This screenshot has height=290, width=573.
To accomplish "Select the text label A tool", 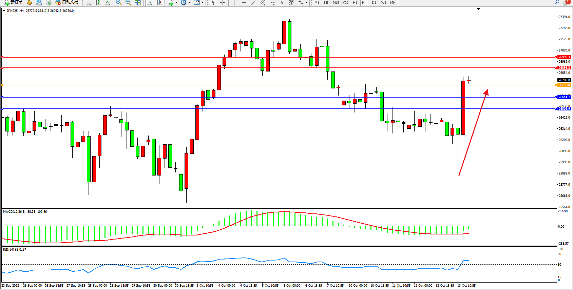I will [282, 3].
